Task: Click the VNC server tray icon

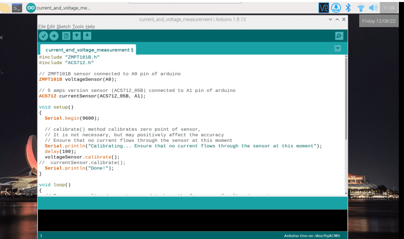Action: click(324, 8)
